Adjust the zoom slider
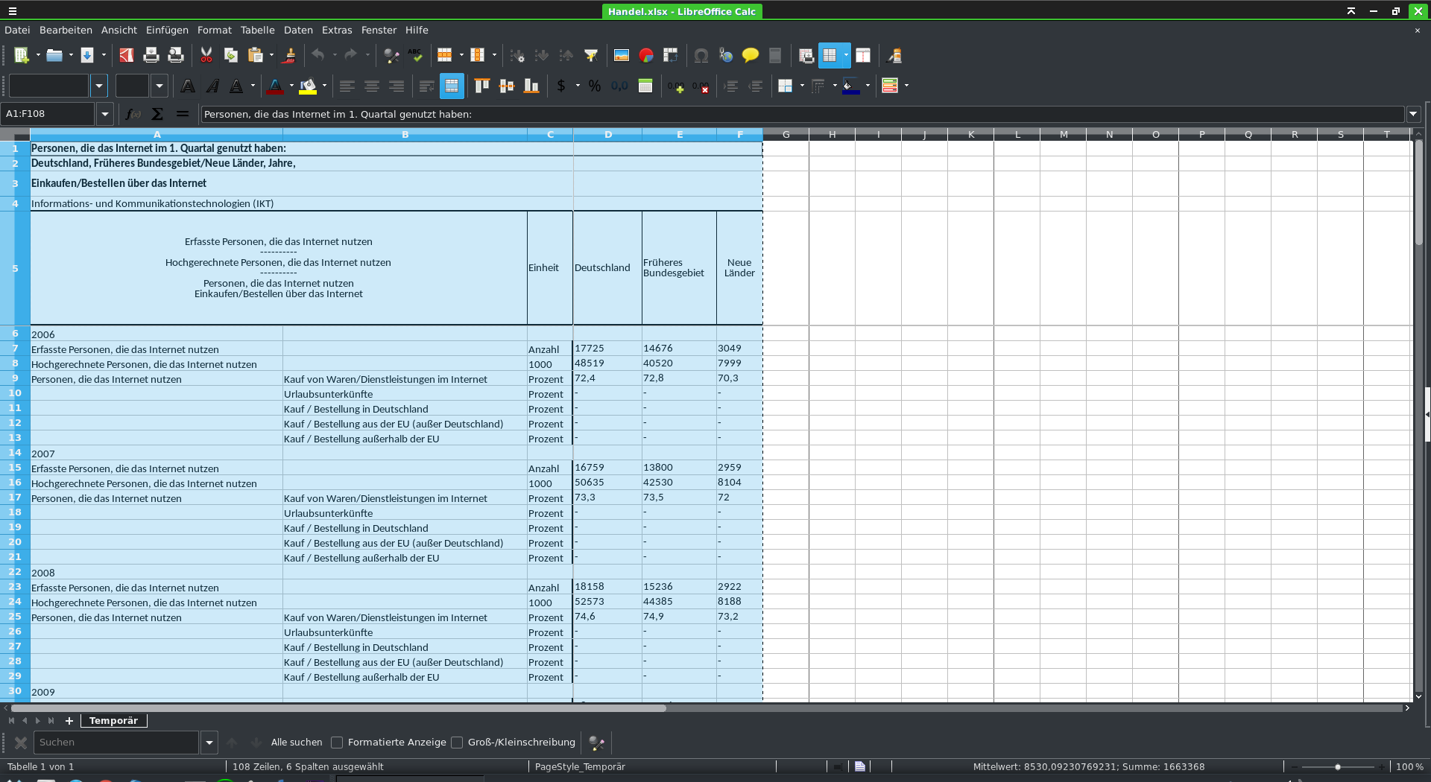The image size is (1431, 782). [x=1338, y=766]
